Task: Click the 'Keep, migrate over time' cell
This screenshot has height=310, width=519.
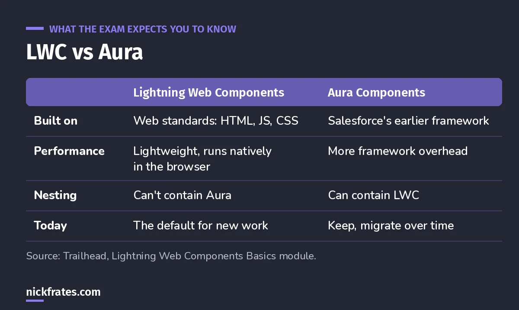Action: pos(391,226)
